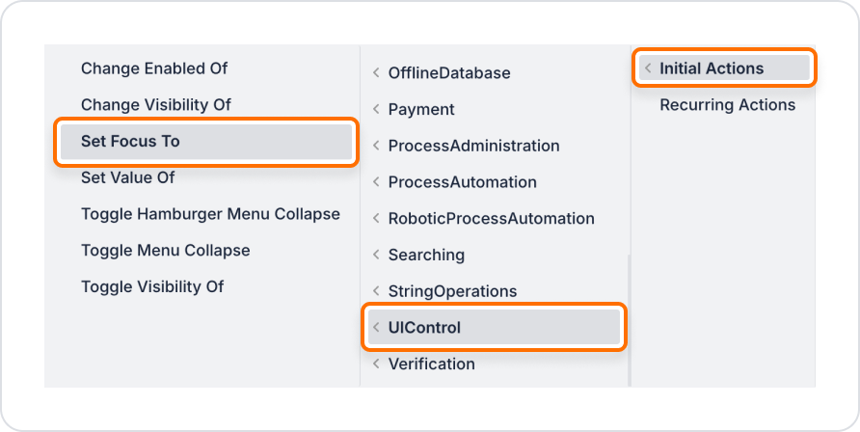The image size is (860, 432).
Task: Open the Searching category chevron
Action: pyautogui.click(x=376, y=255)
